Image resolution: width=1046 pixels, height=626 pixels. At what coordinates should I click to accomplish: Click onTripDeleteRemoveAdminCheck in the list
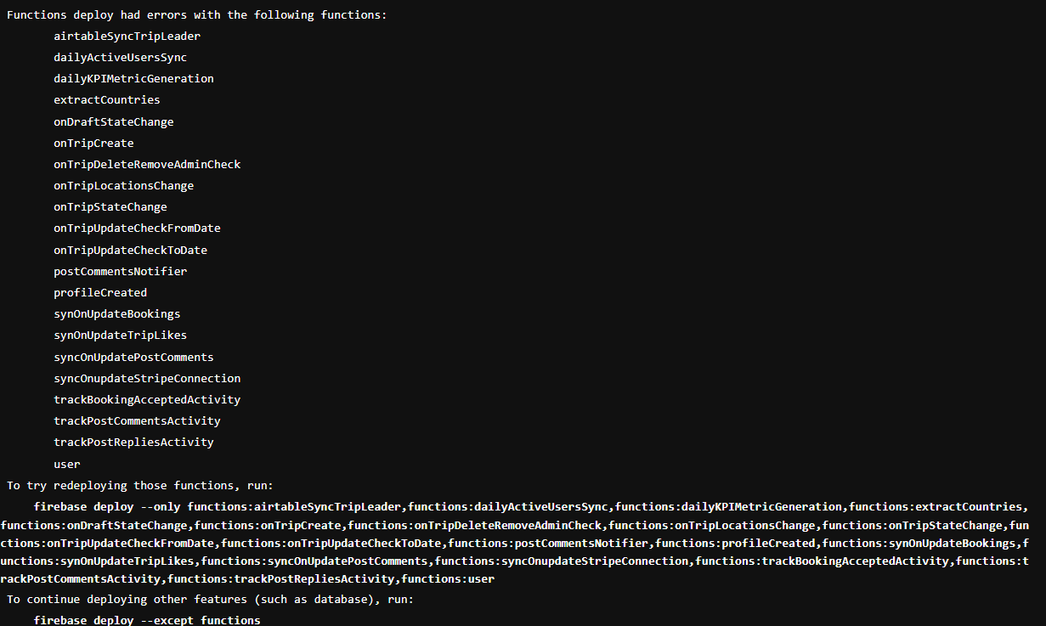[147, 164]
